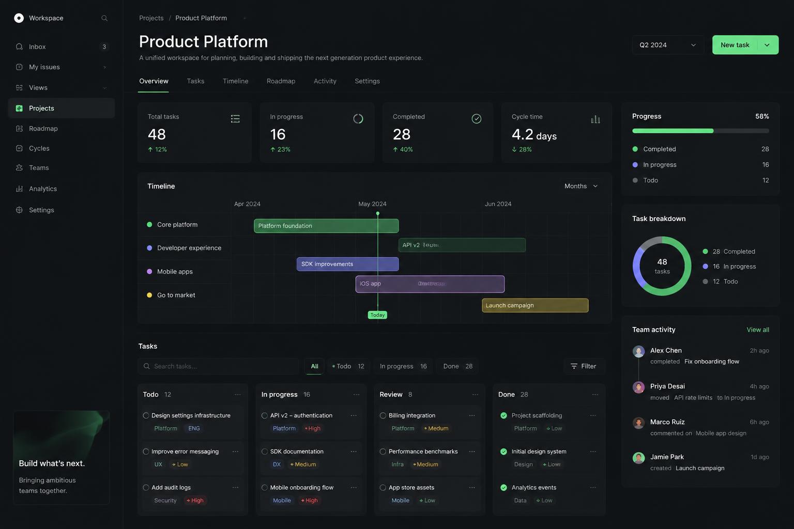Switch to the Tasks tab

coord(195,81)
